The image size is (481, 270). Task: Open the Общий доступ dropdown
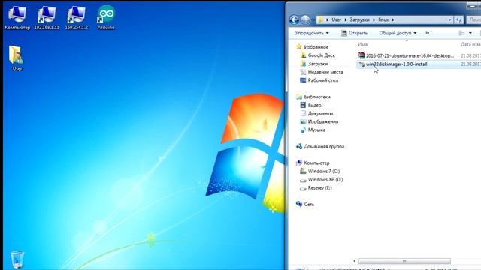coord(398,33)
